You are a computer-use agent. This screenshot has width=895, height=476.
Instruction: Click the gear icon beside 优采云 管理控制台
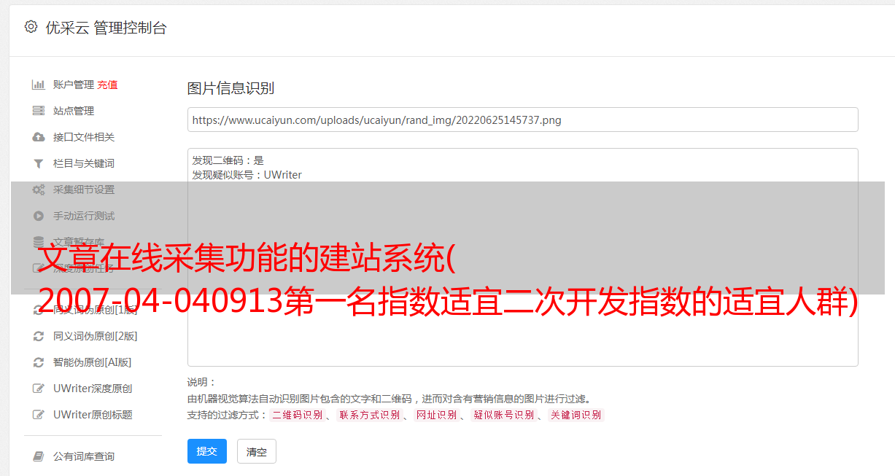click(x=31, y=27)
